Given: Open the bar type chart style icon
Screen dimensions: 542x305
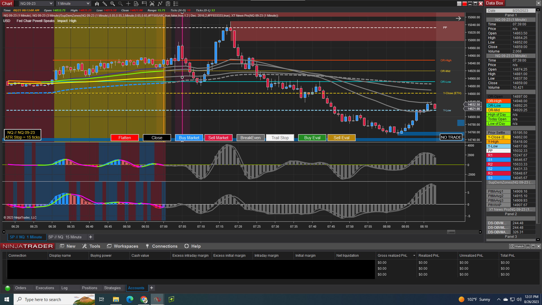Looking at the screenshot, I should pyautogui.click(x=97, y=4).
